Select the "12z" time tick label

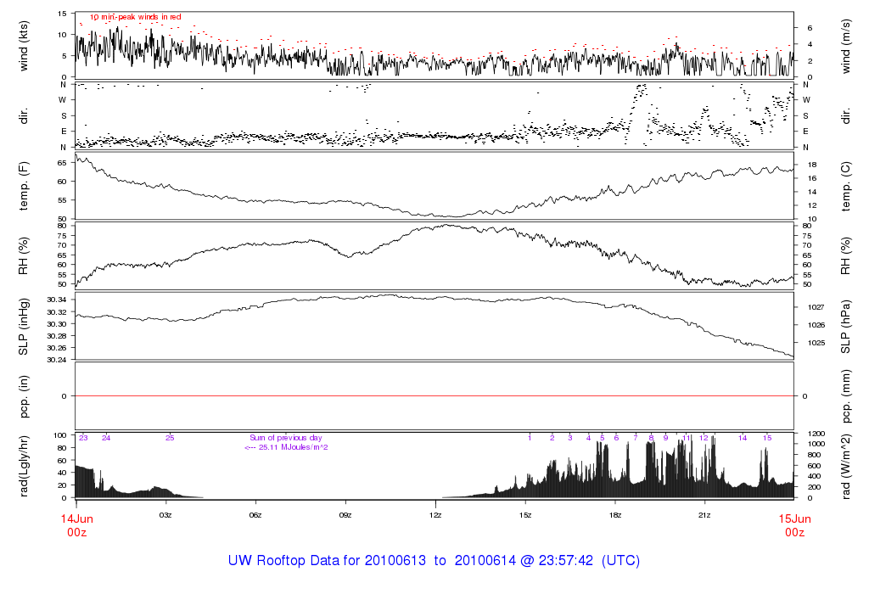(435, 515)
